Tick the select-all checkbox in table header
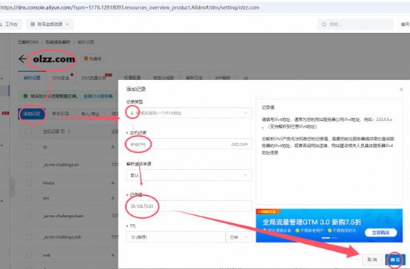The height and width of the screenshot is (269, 410). tap(29, 132)
